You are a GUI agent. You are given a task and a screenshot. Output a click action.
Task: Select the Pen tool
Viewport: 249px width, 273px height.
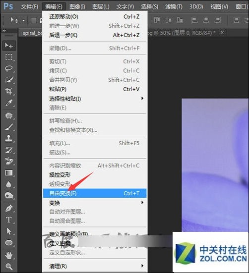pos(9,208)
